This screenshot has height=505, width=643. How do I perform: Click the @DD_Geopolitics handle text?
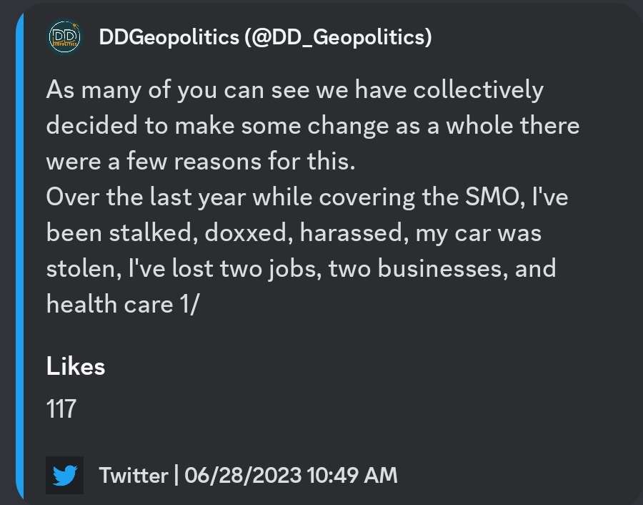pyautogui.click(x=339, y=37)
